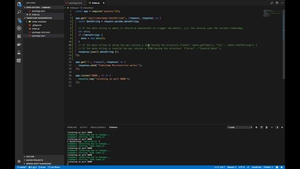Click the Prettier status item
This screenshot has width=300, height=169.
[x=268, y=167]
